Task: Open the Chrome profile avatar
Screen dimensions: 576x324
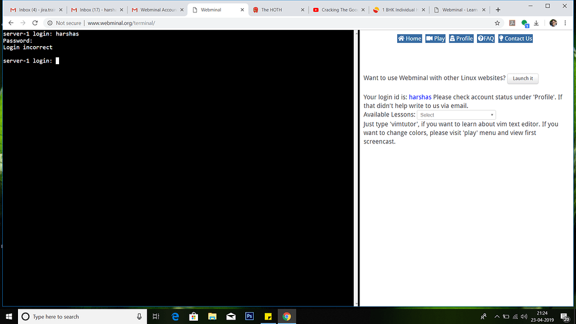Action: 552,23
